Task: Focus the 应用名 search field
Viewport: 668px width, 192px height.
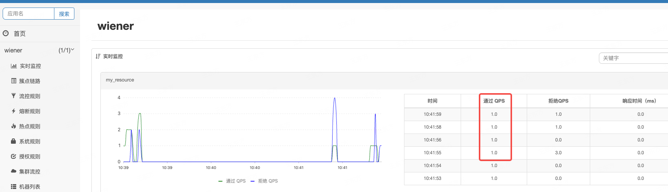Action: coord(29,14)
